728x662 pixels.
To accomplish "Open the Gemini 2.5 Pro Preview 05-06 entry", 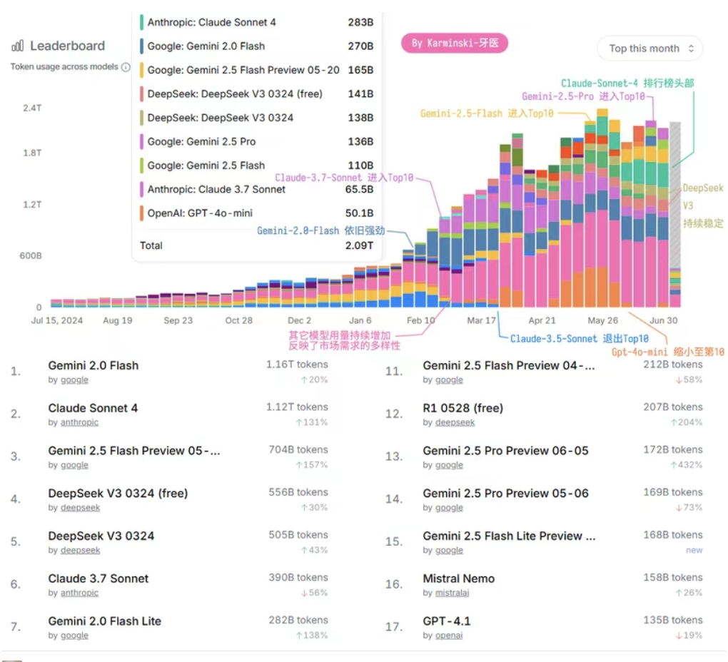I will [x=505, y=493].
